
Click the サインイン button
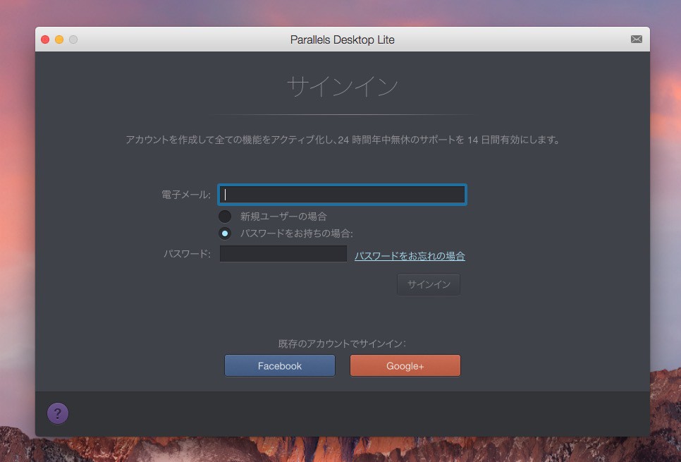[429, 284]
